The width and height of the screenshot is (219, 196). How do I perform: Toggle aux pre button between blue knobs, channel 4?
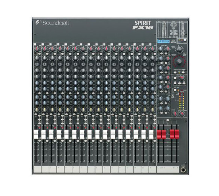pyautogui.click(x=62, y=93)
